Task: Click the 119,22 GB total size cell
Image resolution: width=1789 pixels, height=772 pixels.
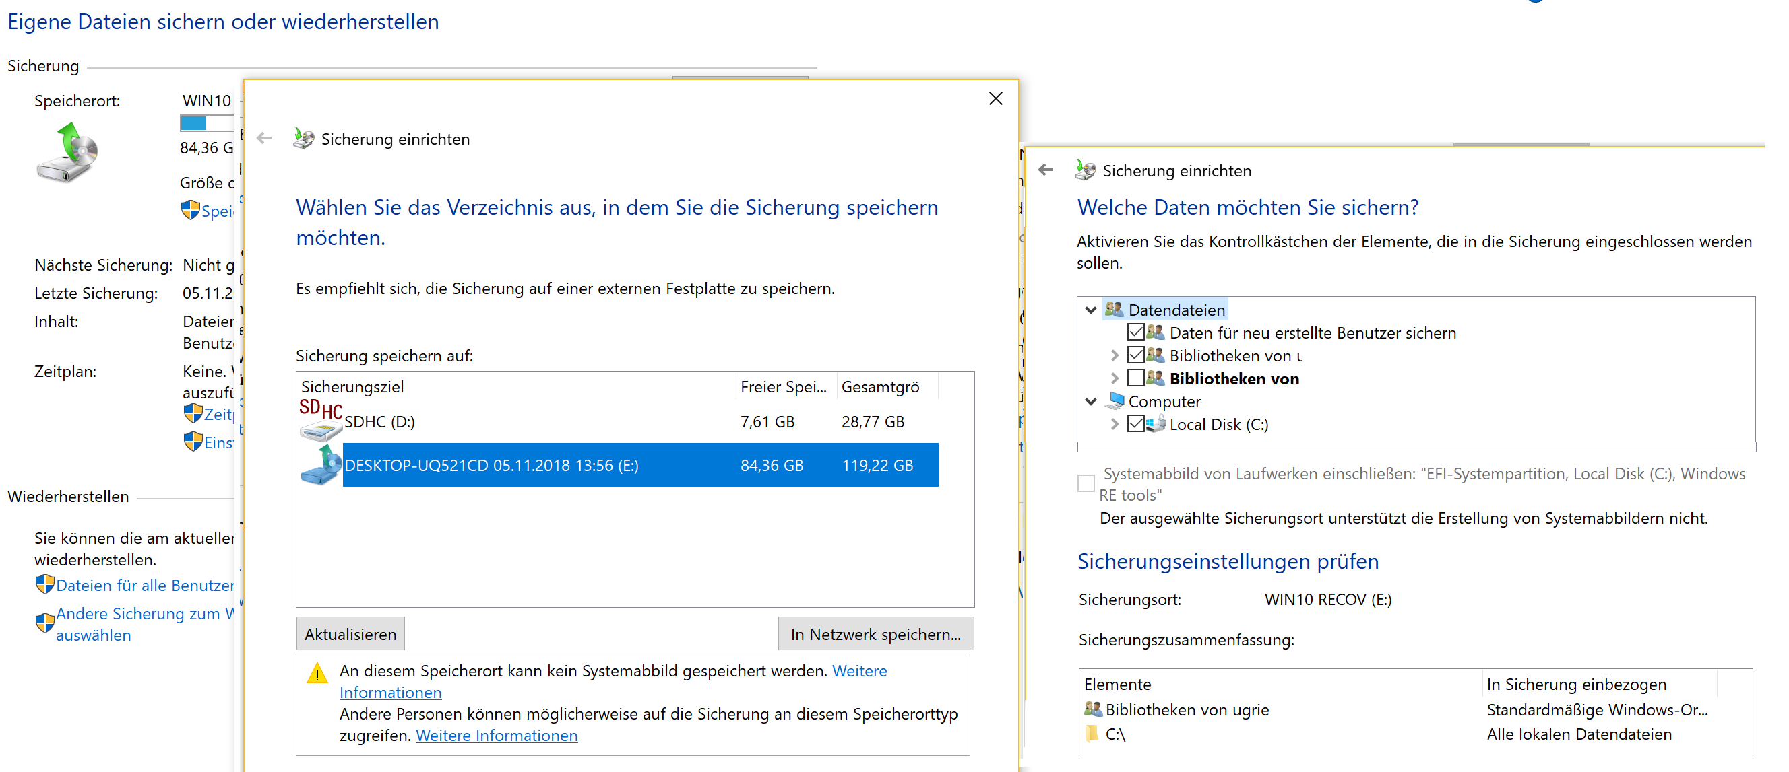Action: [877, 464]
